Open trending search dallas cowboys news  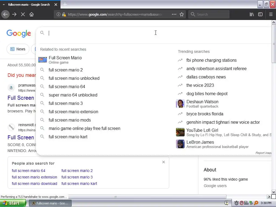click(206, 77)
